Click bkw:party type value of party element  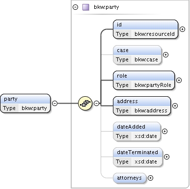pos(34,108)
